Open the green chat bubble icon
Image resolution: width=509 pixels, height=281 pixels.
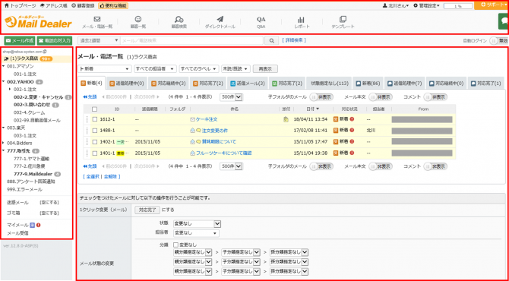[504, 21]
